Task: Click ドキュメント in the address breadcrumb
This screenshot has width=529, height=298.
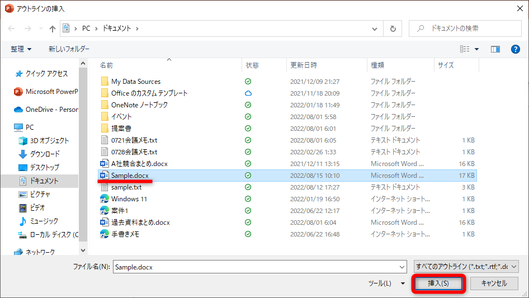Action: click(117, 29)
